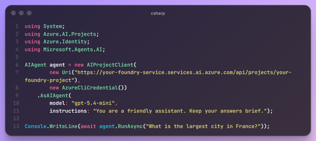
Task: Click the '.AsAIAgent' method call
Action: [x=53, y=96]
